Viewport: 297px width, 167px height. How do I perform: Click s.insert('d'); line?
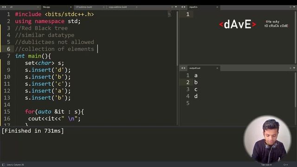click(48, 70)
